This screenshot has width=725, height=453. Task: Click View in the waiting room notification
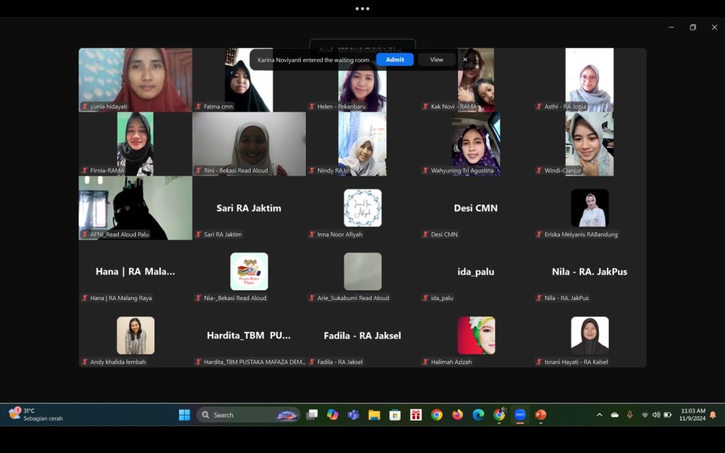(436, 59)
